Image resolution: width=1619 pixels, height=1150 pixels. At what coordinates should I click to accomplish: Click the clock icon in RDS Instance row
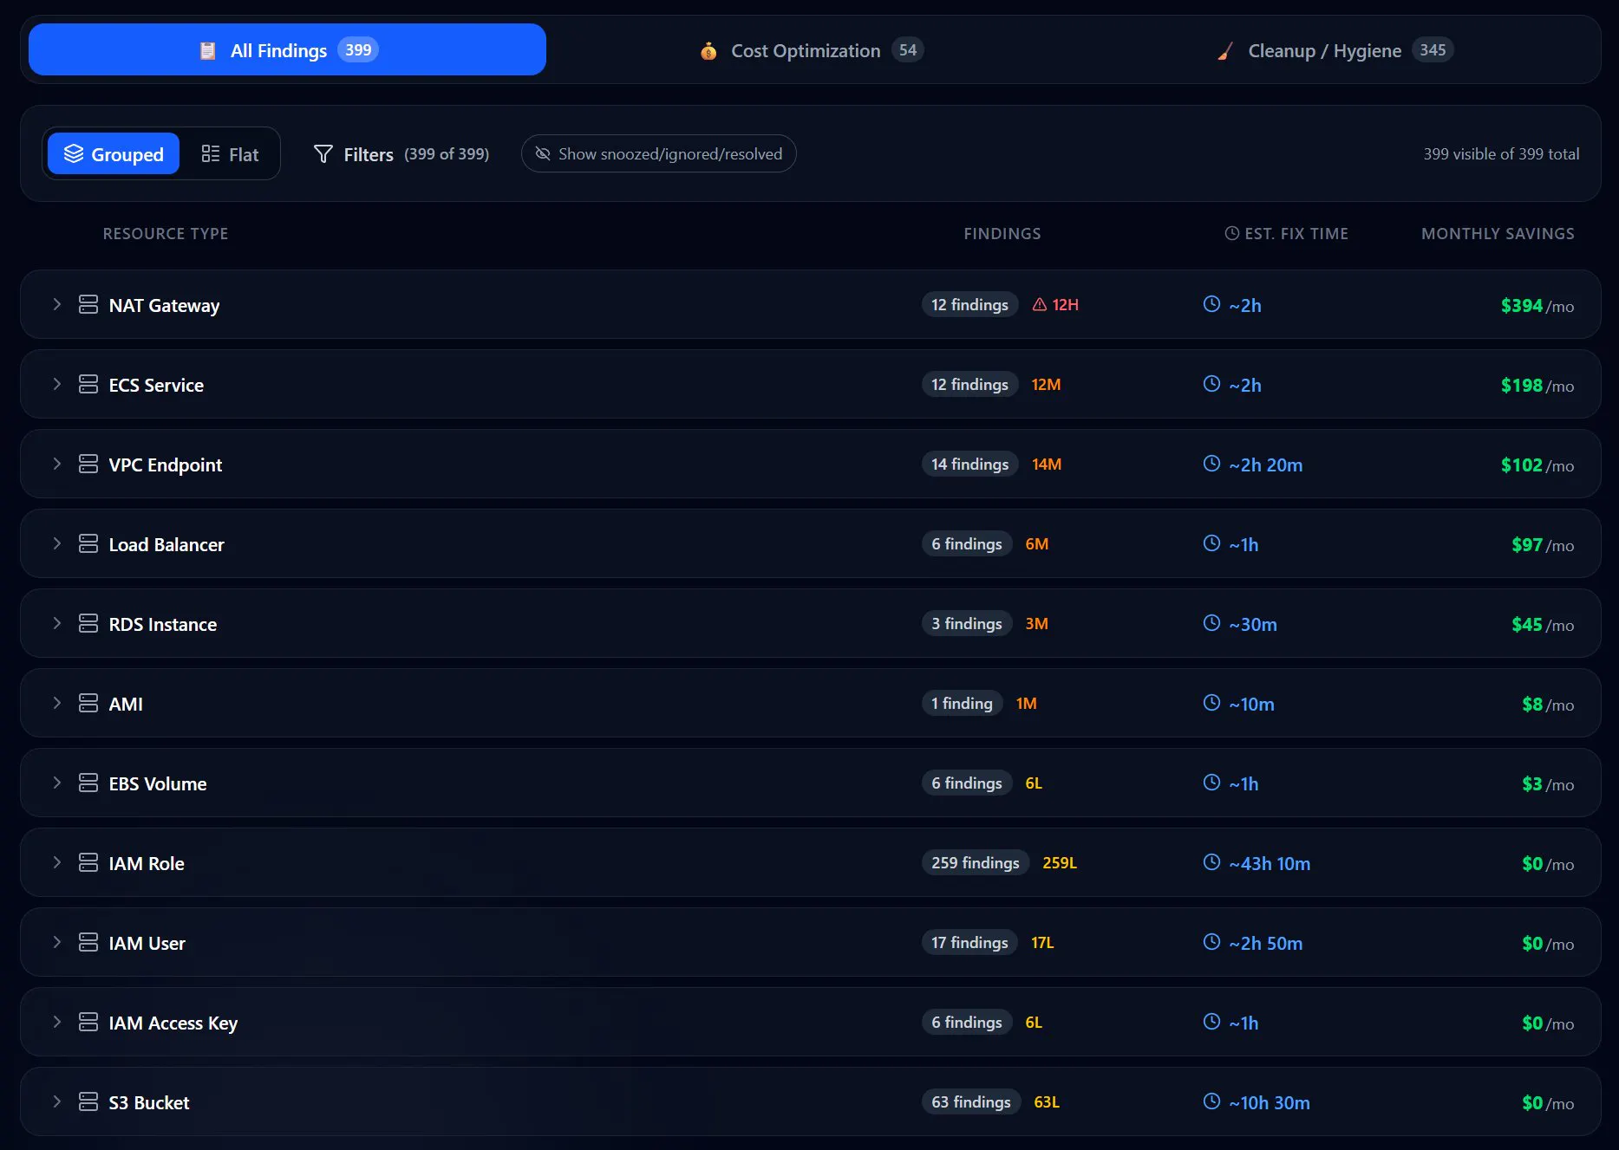[1211, 622]
